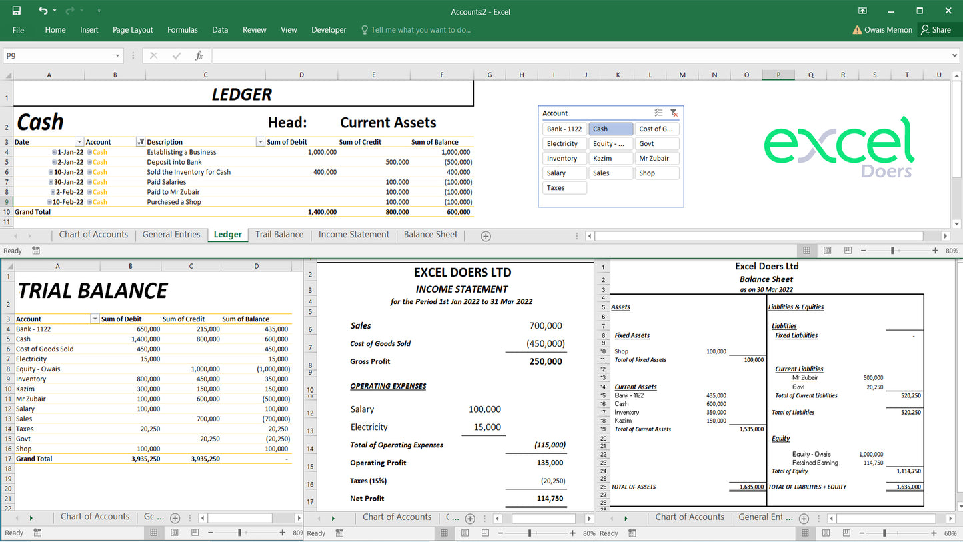Select Mr Zubair slicer button
Viewport: 963px width, 542px height.
click(x=656, y=159)
